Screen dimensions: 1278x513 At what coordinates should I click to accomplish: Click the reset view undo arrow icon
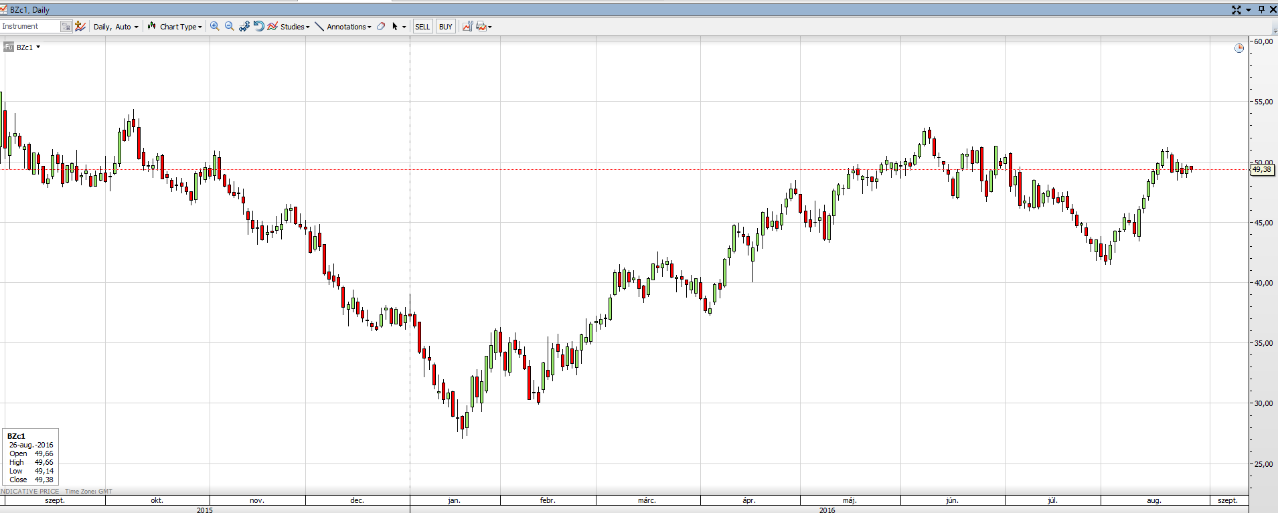click(x=258, y=26)
